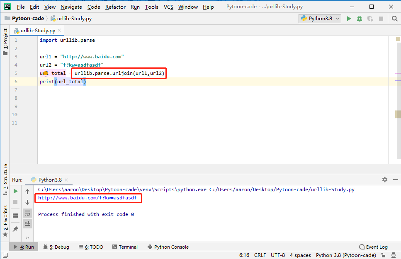Open Python 3.8 interpreter selector in status bar
Viewport: 401px width, 259px height.
click(346, 255)
